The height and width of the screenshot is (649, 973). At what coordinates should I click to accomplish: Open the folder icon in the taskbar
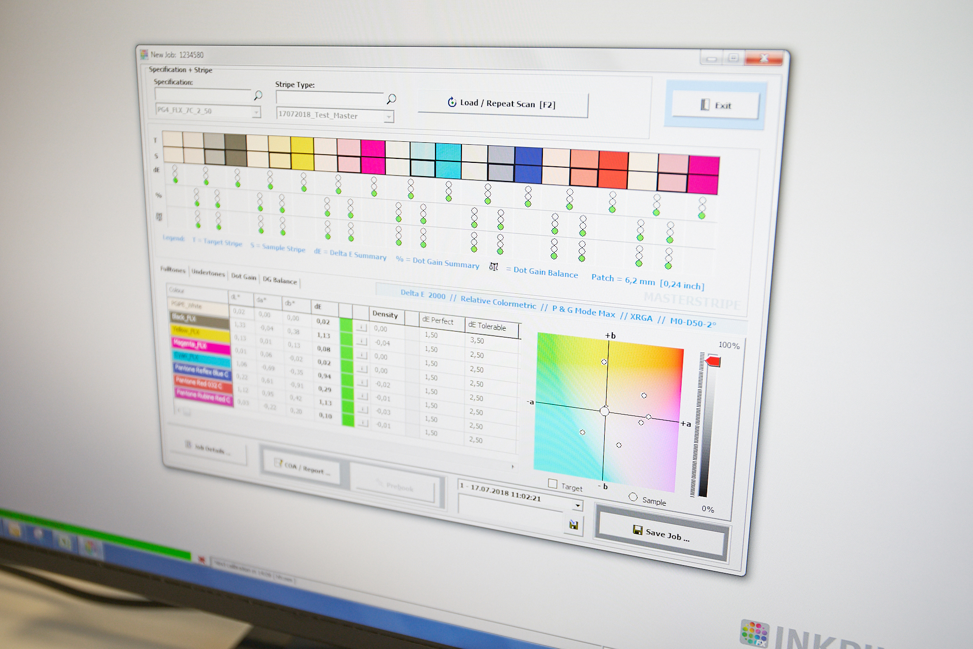click(14, 529)
